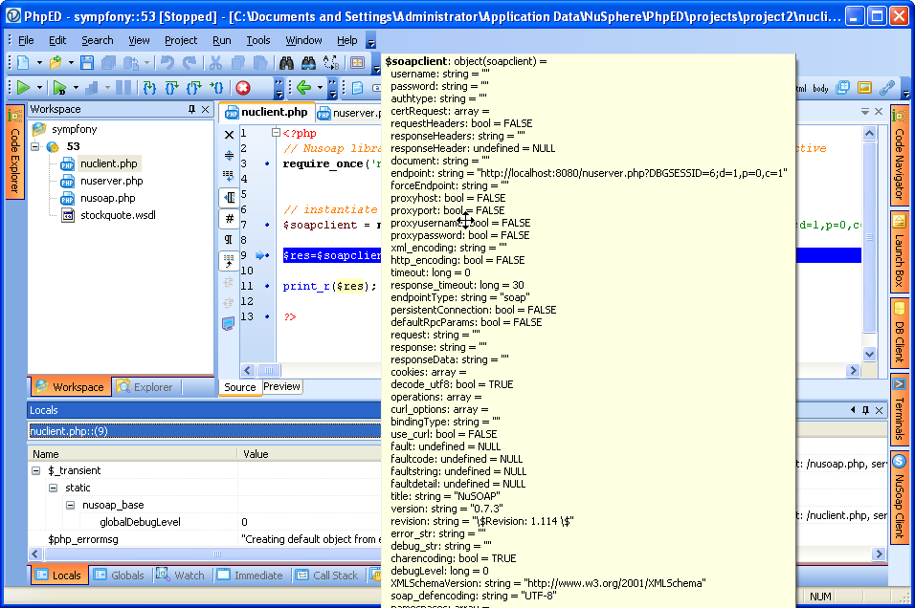Toggle line numbers with the # button

229,218
